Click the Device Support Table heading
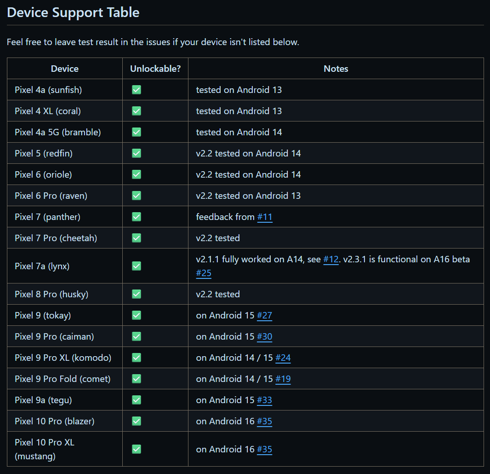 (74, 12)
